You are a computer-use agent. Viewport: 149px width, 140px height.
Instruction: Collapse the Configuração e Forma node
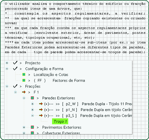(x=7, y=69)
